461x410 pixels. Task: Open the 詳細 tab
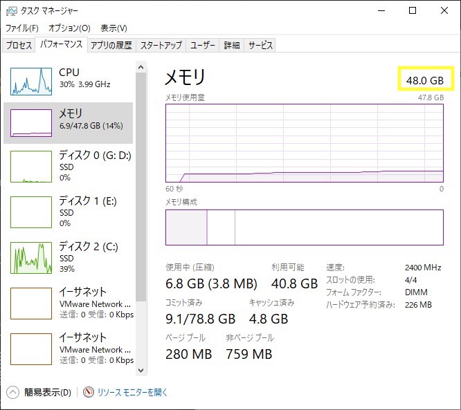232,45
